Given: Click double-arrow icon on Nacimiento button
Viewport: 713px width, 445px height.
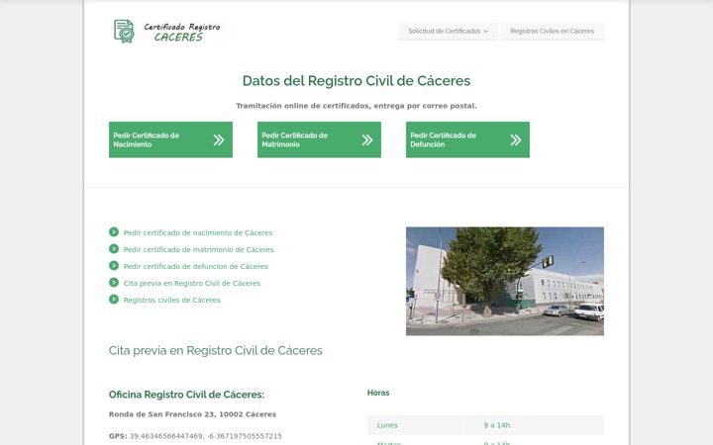Looking at the screenshot, I should pyautogui.click(x=219, y=139).
